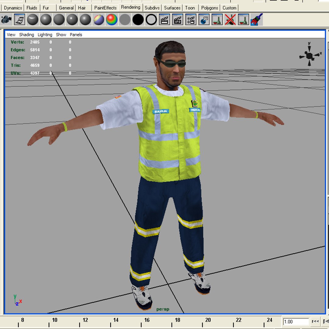
Task: Click the flat gray Shading Map icon
Action: pos(125,20)
